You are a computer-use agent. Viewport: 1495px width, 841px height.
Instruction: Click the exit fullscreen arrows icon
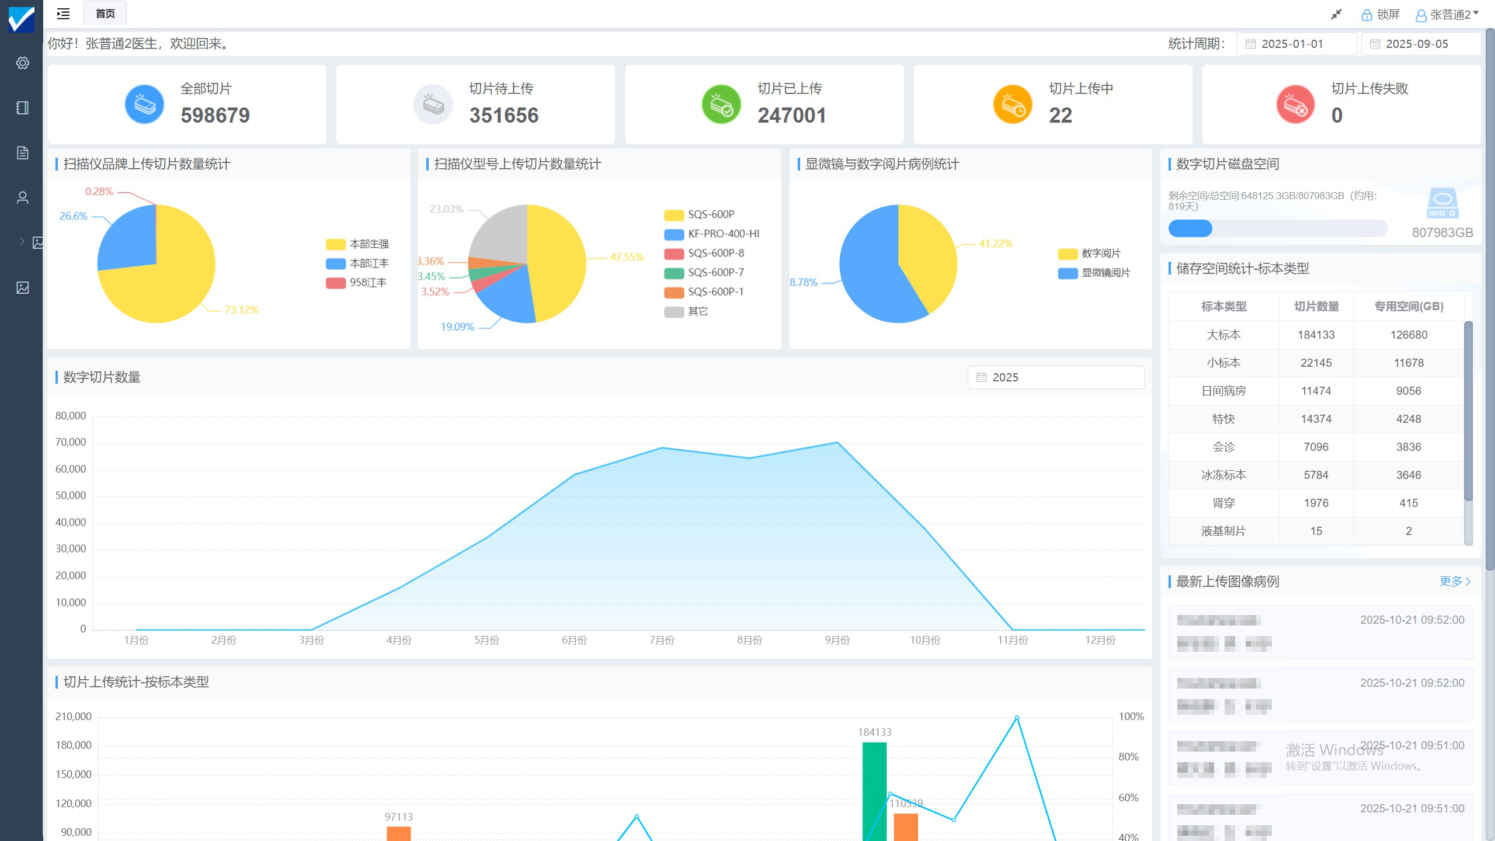(x=1336, y=15)
